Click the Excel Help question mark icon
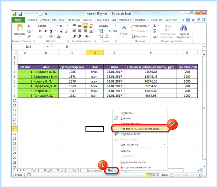The height and width of the screenshot is (188, 218). [x=188, y=20]
